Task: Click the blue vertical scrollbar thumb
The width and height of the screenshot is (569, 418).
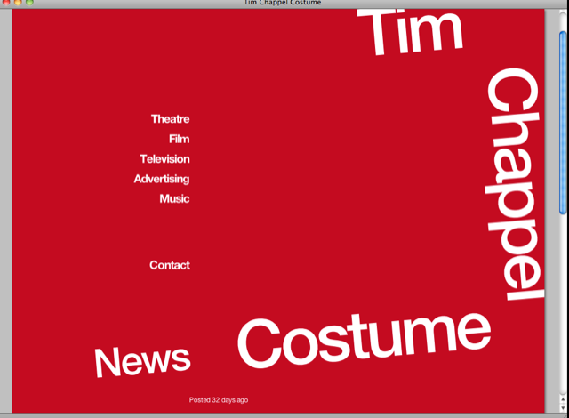Action: (x=563, y=123)
